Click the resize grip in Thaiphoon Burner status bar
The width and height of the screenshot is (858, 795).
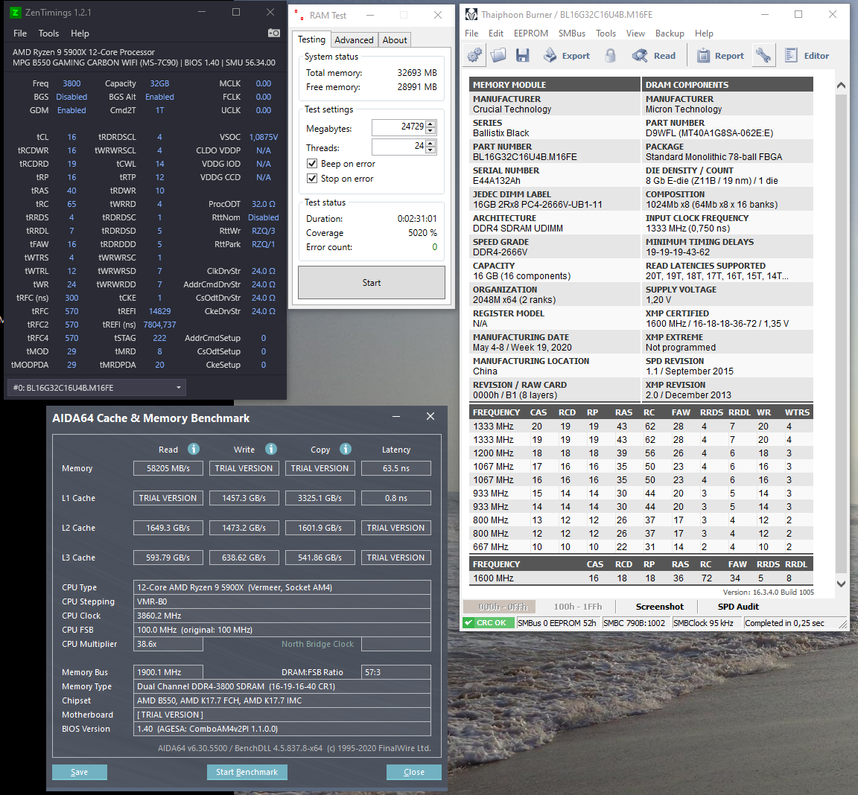[x=842, y=624]
